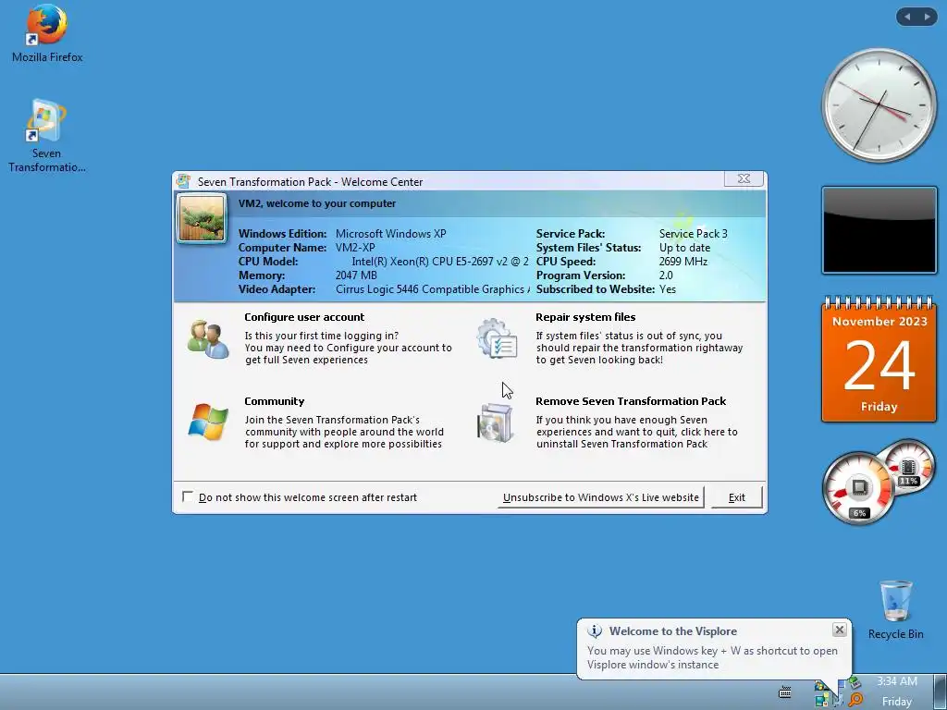Click the sidebar next gadgets arrow
947x710 pixels.
tap(927, 17)
